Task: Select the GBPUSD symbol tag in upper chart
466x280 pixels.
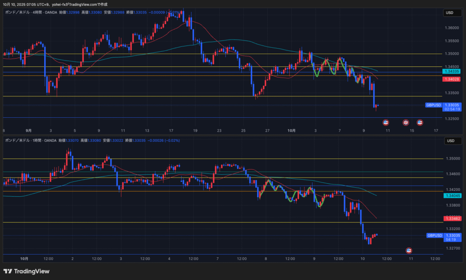Action: click(x=434, y=105)
